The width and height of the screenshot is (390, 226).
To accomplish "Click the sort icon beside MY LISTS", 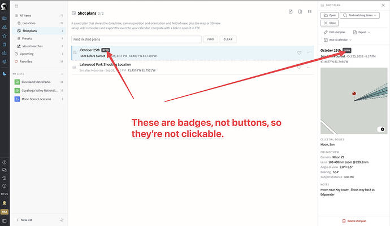I will tap(62, 74).
